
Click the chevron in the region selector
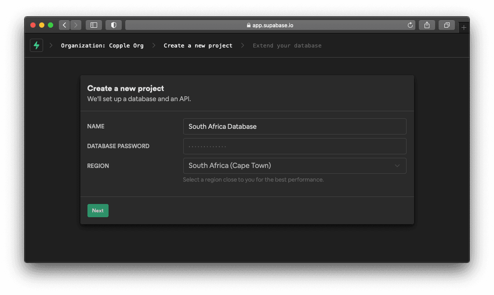(x=397, y=166)
